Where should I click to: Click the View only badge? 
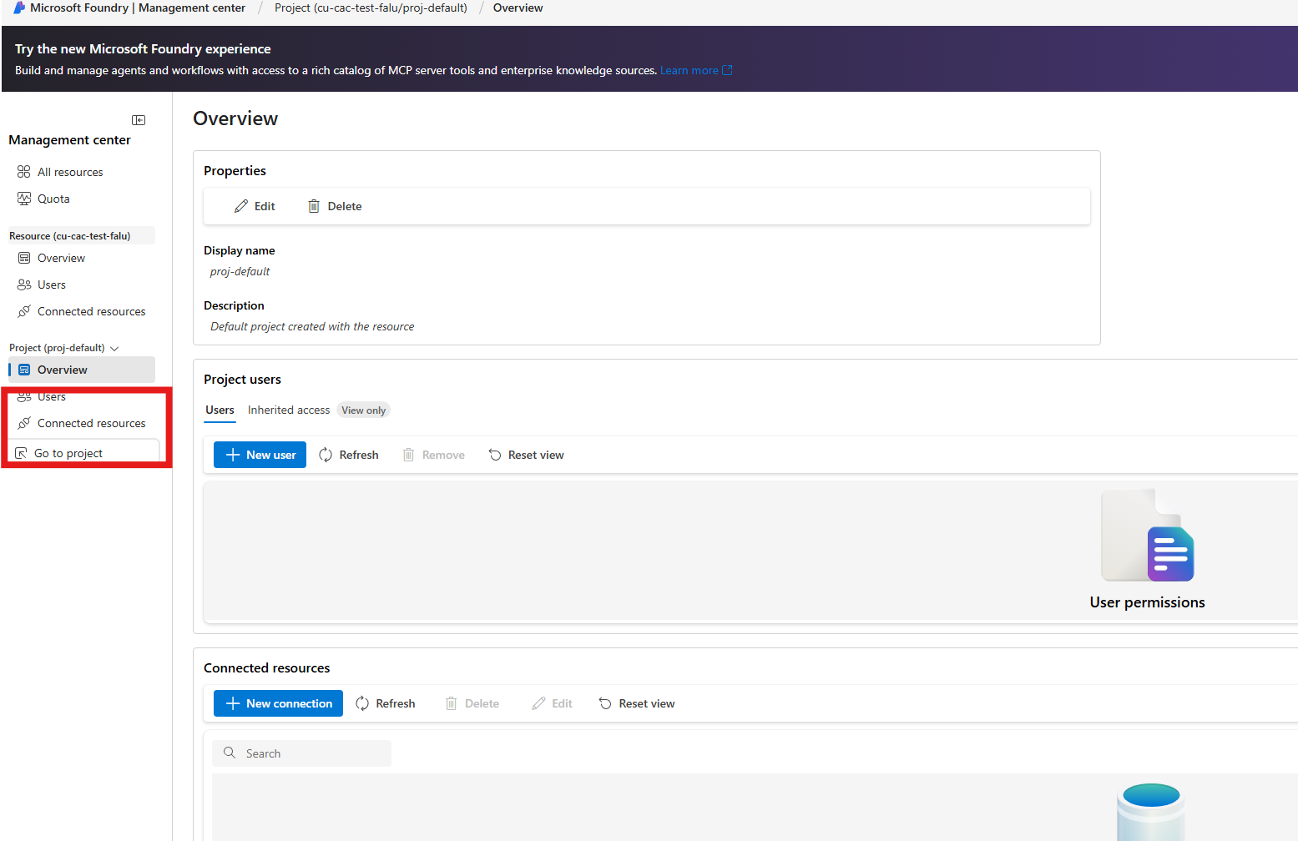pos(364,410)
